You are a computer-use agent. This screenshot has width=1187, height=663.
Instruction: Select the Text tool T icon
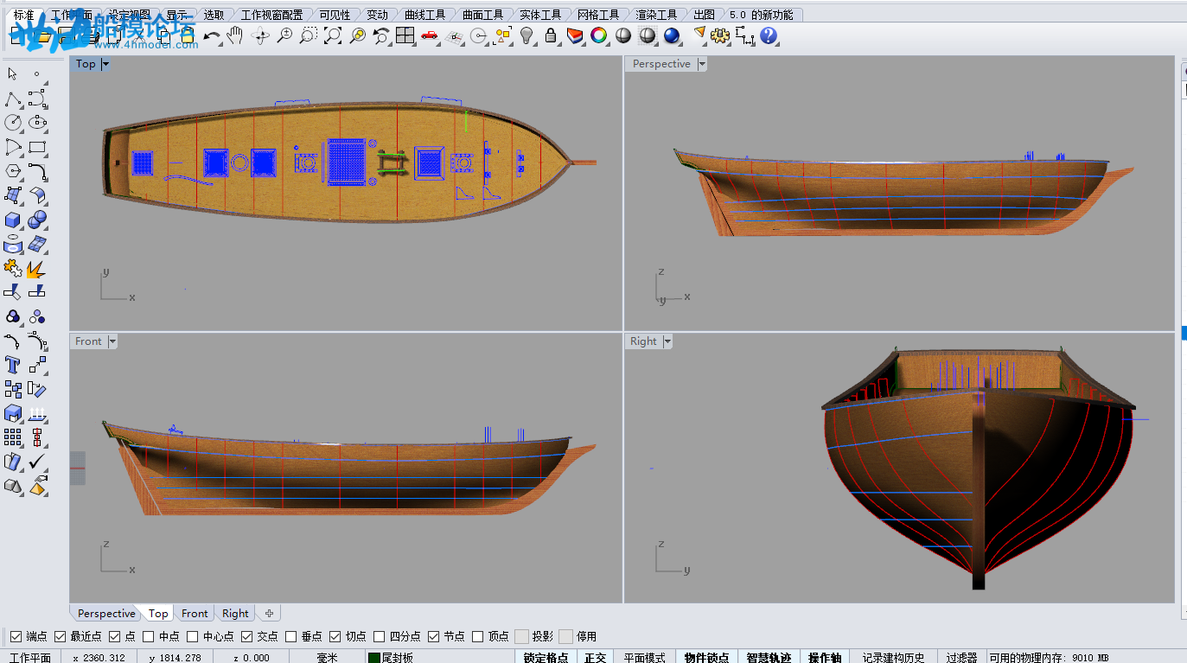13,365
